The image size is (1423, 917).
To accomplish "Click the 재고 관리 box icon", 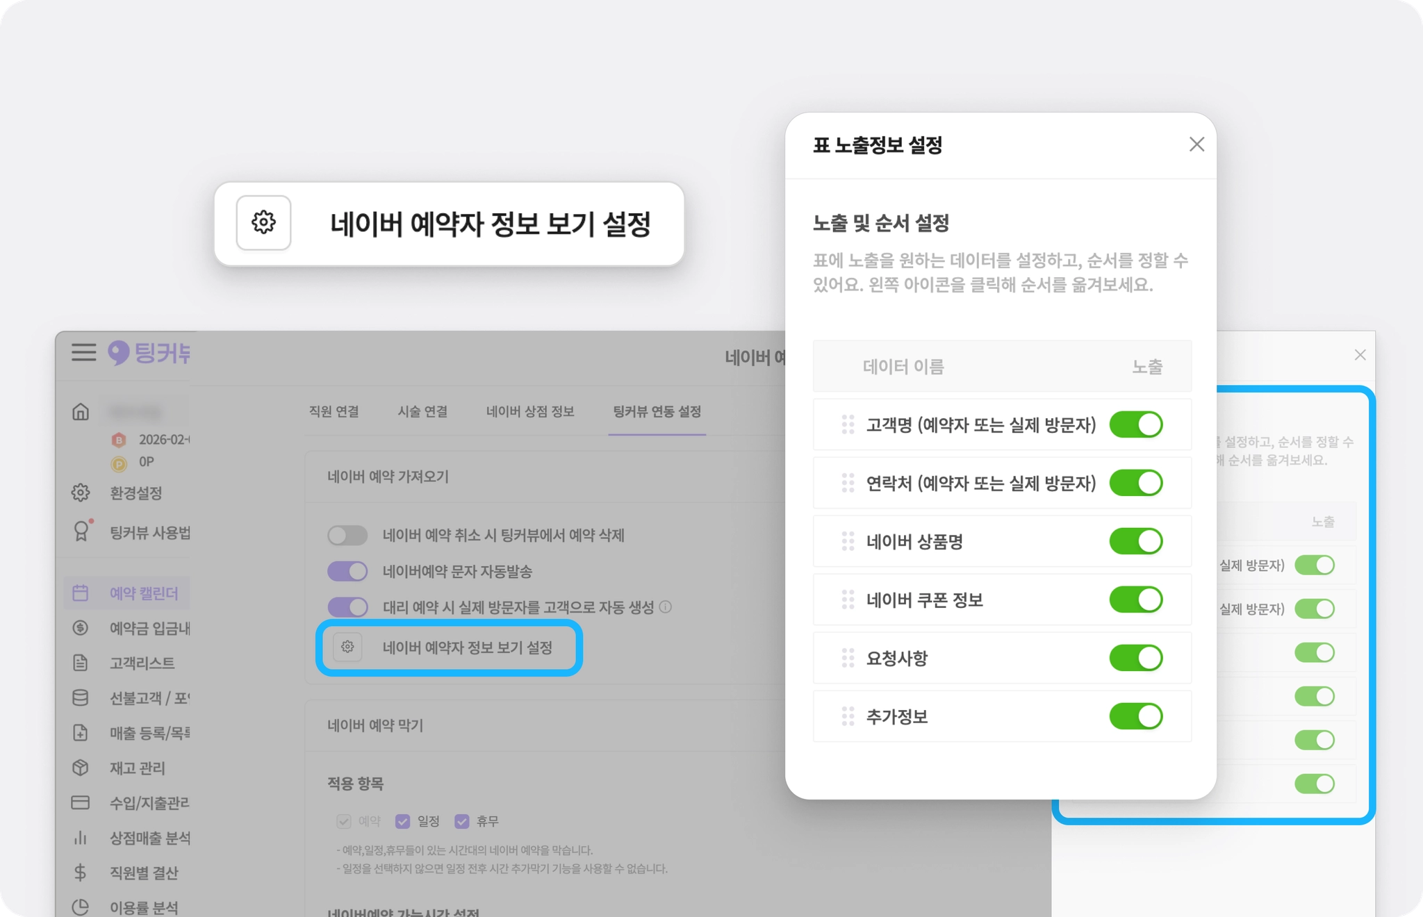I will (x=81, y=768).
